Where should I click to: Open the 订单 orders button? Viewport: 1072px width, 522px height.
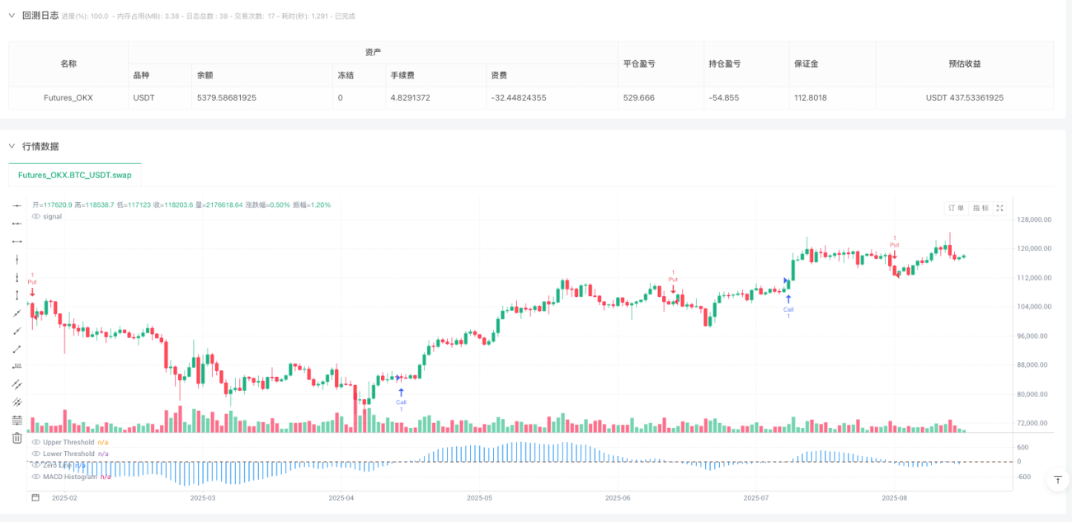click(957, 209)
